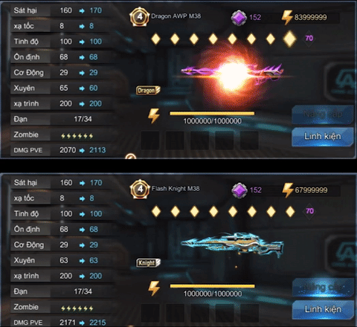Click the Nâng cấp button in Flash Knight panel

(x=323, y=288)
